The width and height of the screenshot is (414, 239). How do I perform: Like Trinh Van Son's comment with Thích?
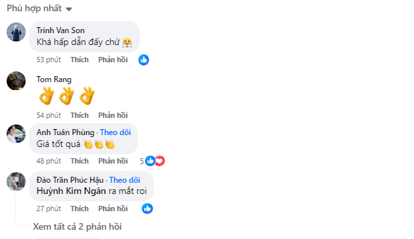pos(79,60)
